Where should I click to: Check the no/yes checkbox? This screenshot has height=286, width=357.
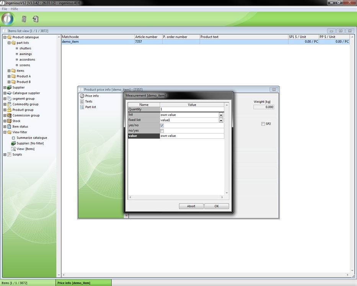tap(162, 131)
